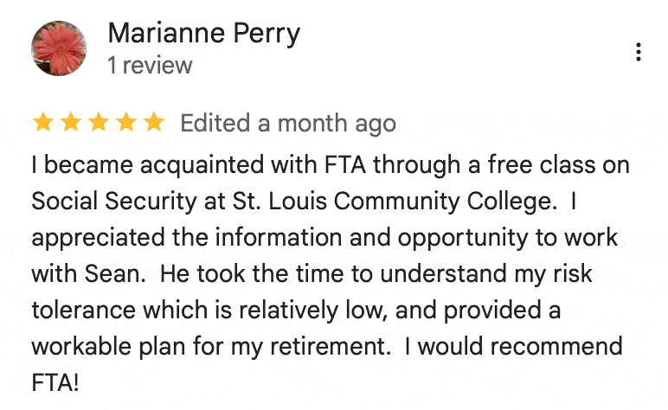Viewport: 668px width, 410px height.
Task: Open the Marianne Perry reviewer name
Action: pos(203,34)
